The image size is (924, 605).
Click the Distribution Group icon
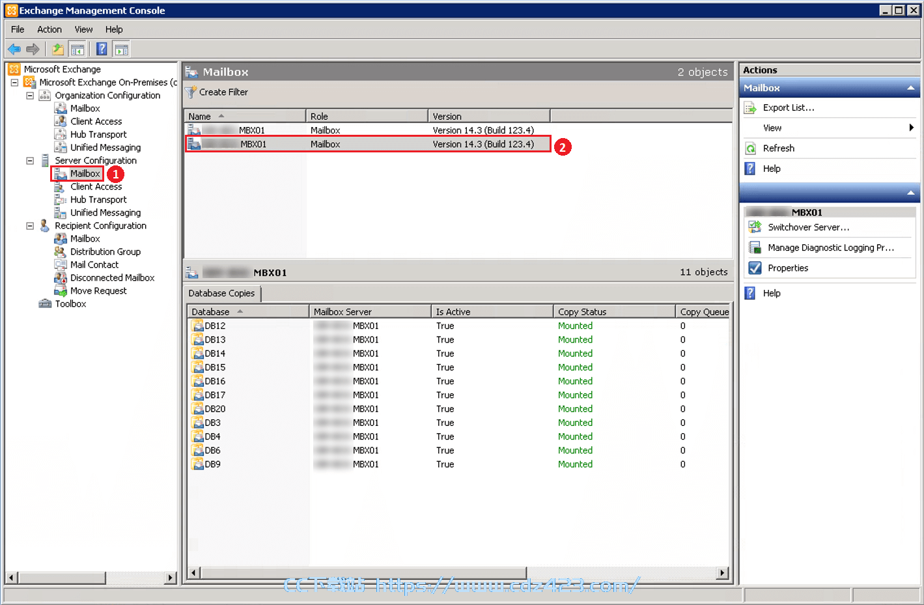(x=61, y=251)
